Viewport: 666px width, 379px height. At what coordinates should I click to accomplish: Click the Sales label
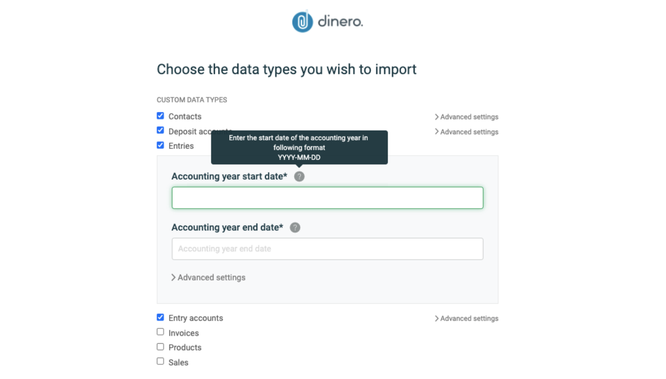(178, 363)
